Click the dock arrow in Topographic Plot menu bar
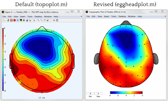The height and width of the screenshot is (101, 168). [x=165, y=16]
